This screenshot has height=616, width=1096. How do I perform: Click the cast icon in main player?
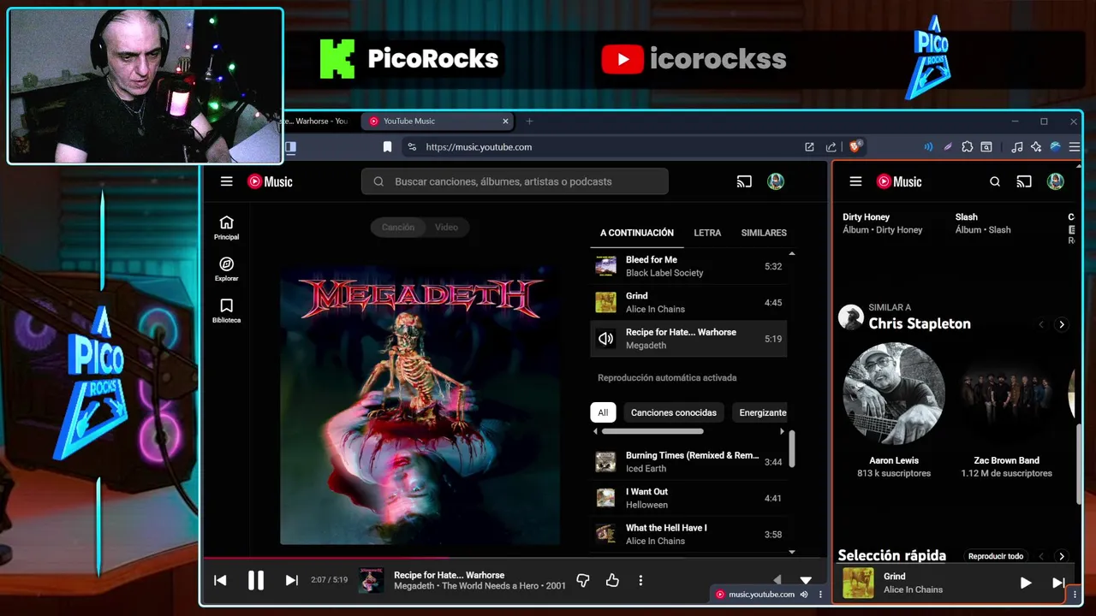[x=744, y=181]
